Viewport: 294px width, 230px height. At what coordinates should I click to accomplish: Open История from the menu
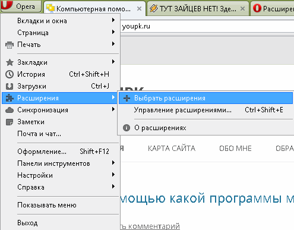(x=61, y=74)
